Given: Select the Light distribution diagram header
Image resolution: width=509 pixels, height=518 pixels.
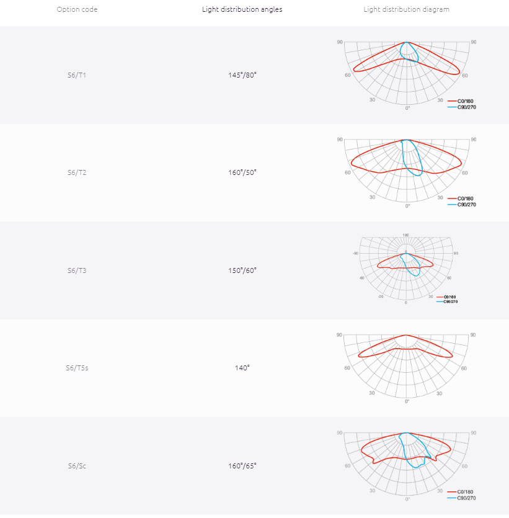Looking at the screenshot, I should click(406, 9).
